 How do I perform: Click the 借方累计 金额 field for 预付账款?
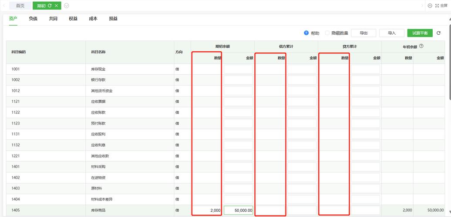[x=302, y=124]
